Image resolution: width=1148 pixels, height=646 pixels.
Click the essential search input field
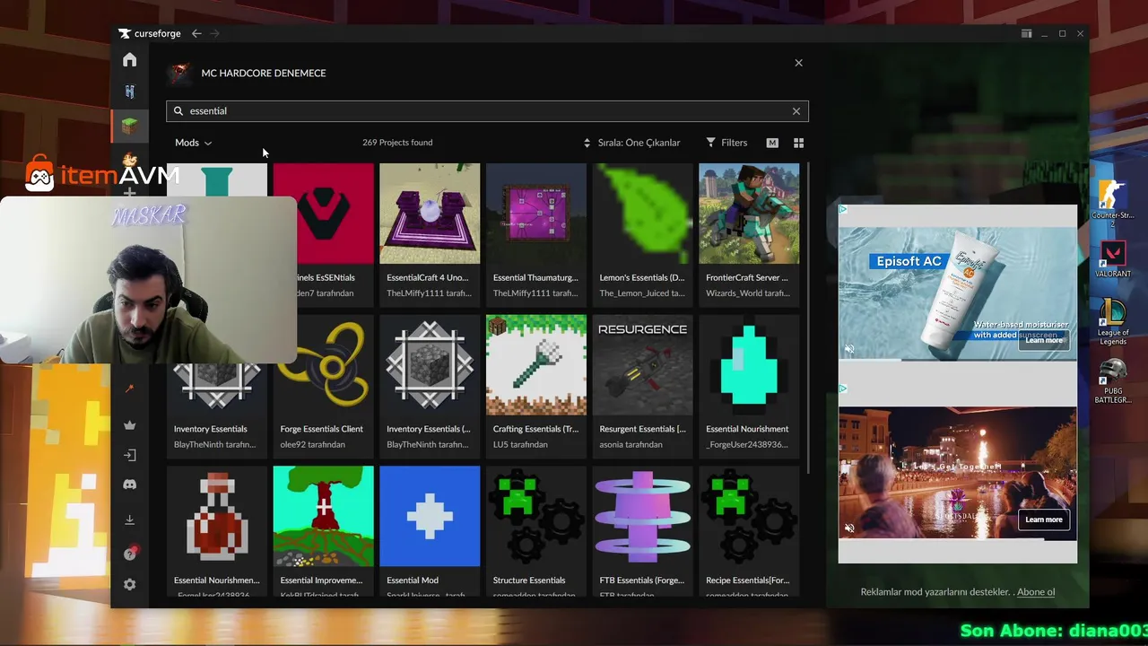coord(487,111)
